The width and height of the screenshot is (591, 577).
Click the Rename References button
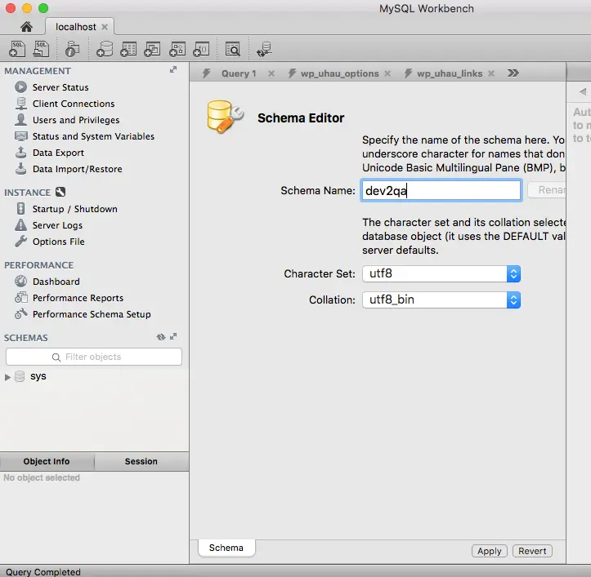(x=547, y=190)
